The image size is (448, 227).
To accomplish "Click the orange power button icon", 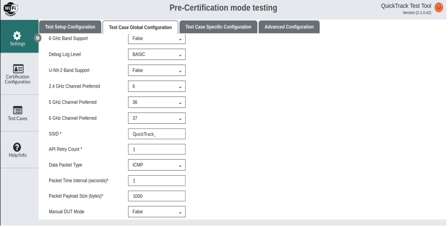I will [x=439, y=7].
